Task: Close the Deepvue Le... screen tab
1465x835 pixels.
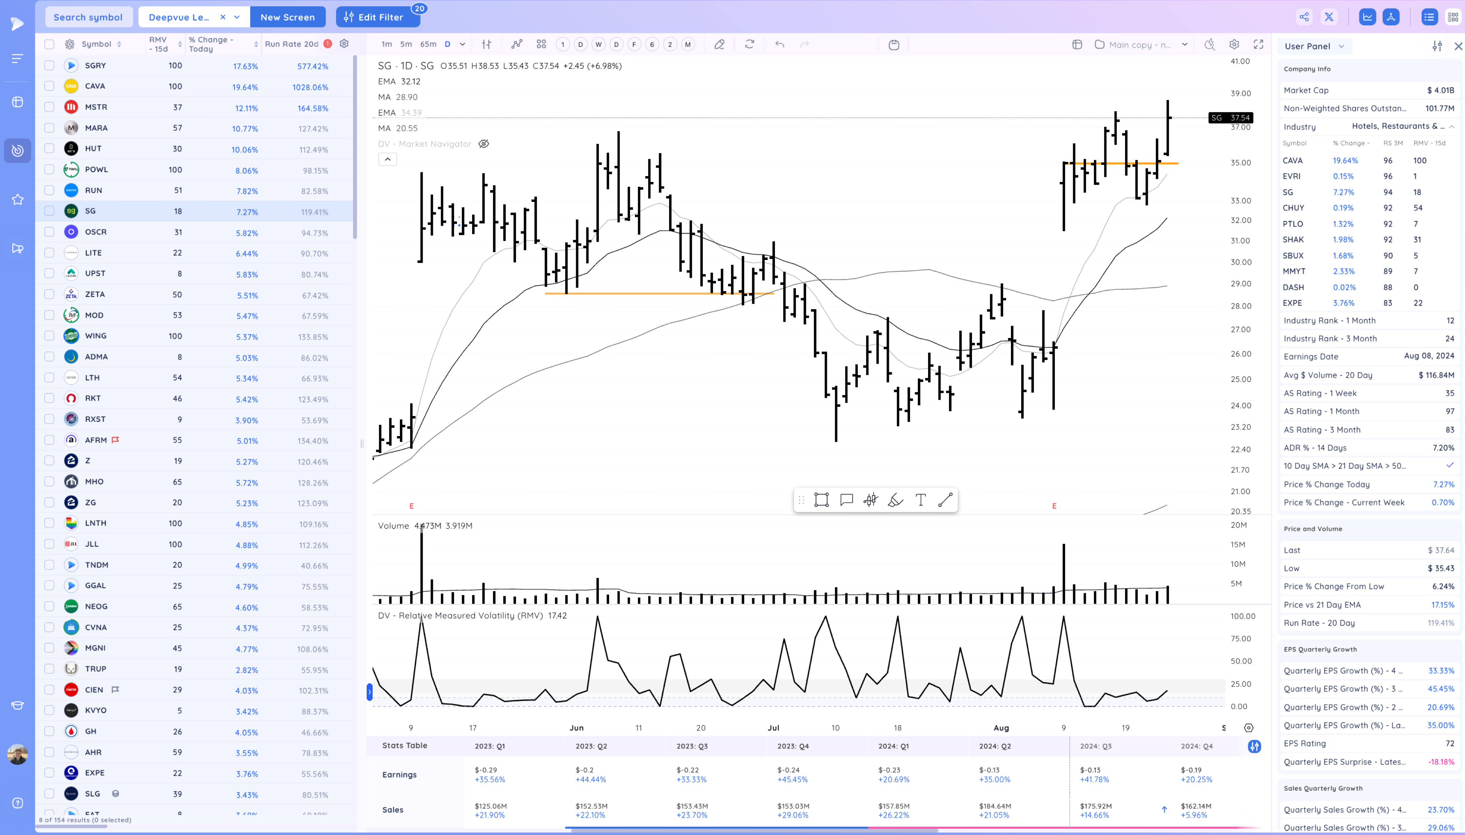Action: pos(222,17)
